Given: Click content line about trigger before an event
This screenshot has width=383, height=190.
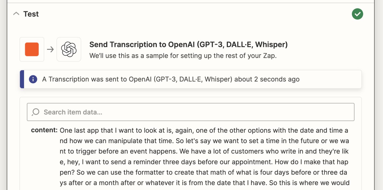Looking at the screenshot, I should (x=204, y=151).
